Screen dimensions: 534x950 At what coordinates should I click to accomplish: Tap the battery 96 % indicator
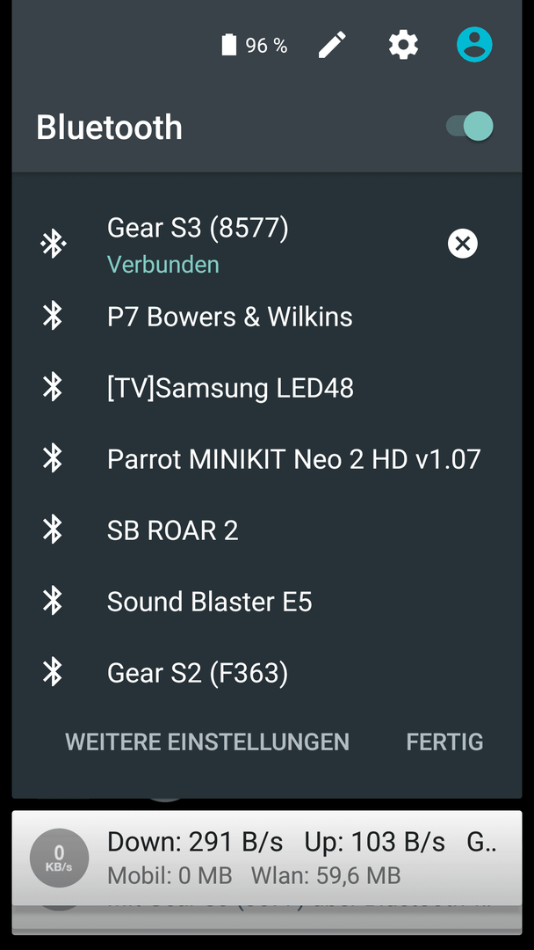255,46
